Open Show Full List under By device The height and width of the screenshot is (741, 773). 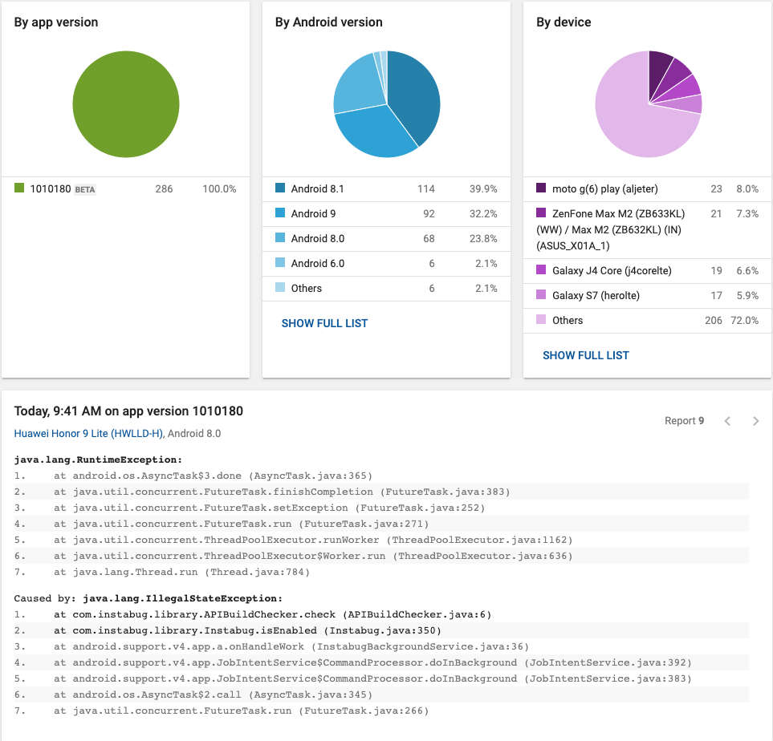(x=586, y=355)
